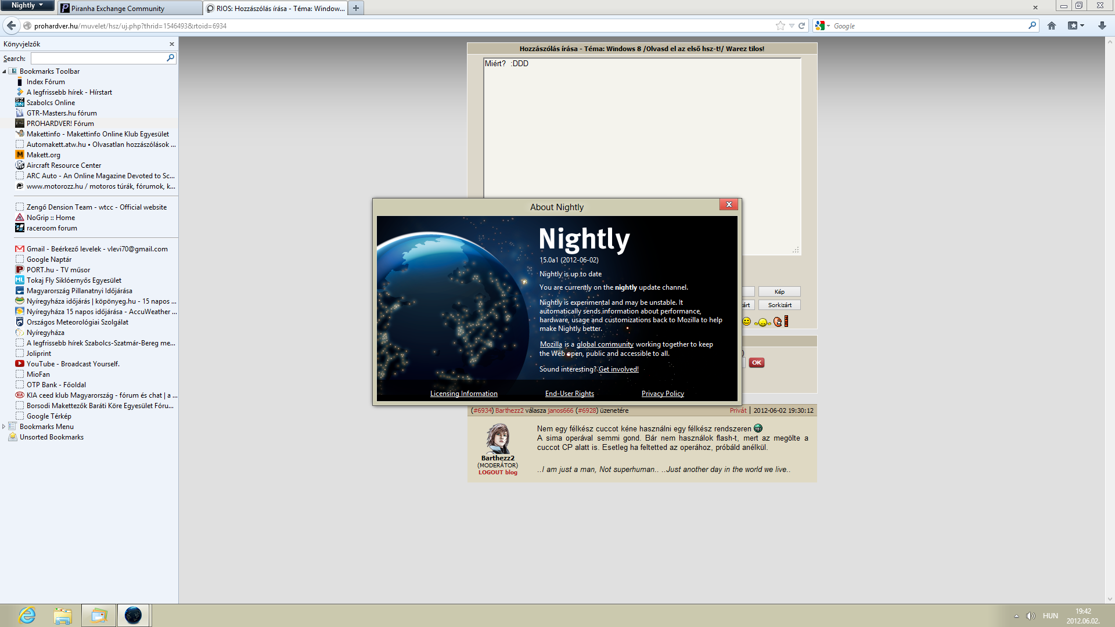Go to the browser home page
This screenshot has height=627, width=1115.
[x=1052, y=26]
